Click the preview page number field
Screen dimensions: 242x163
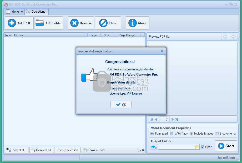point(162,119)
